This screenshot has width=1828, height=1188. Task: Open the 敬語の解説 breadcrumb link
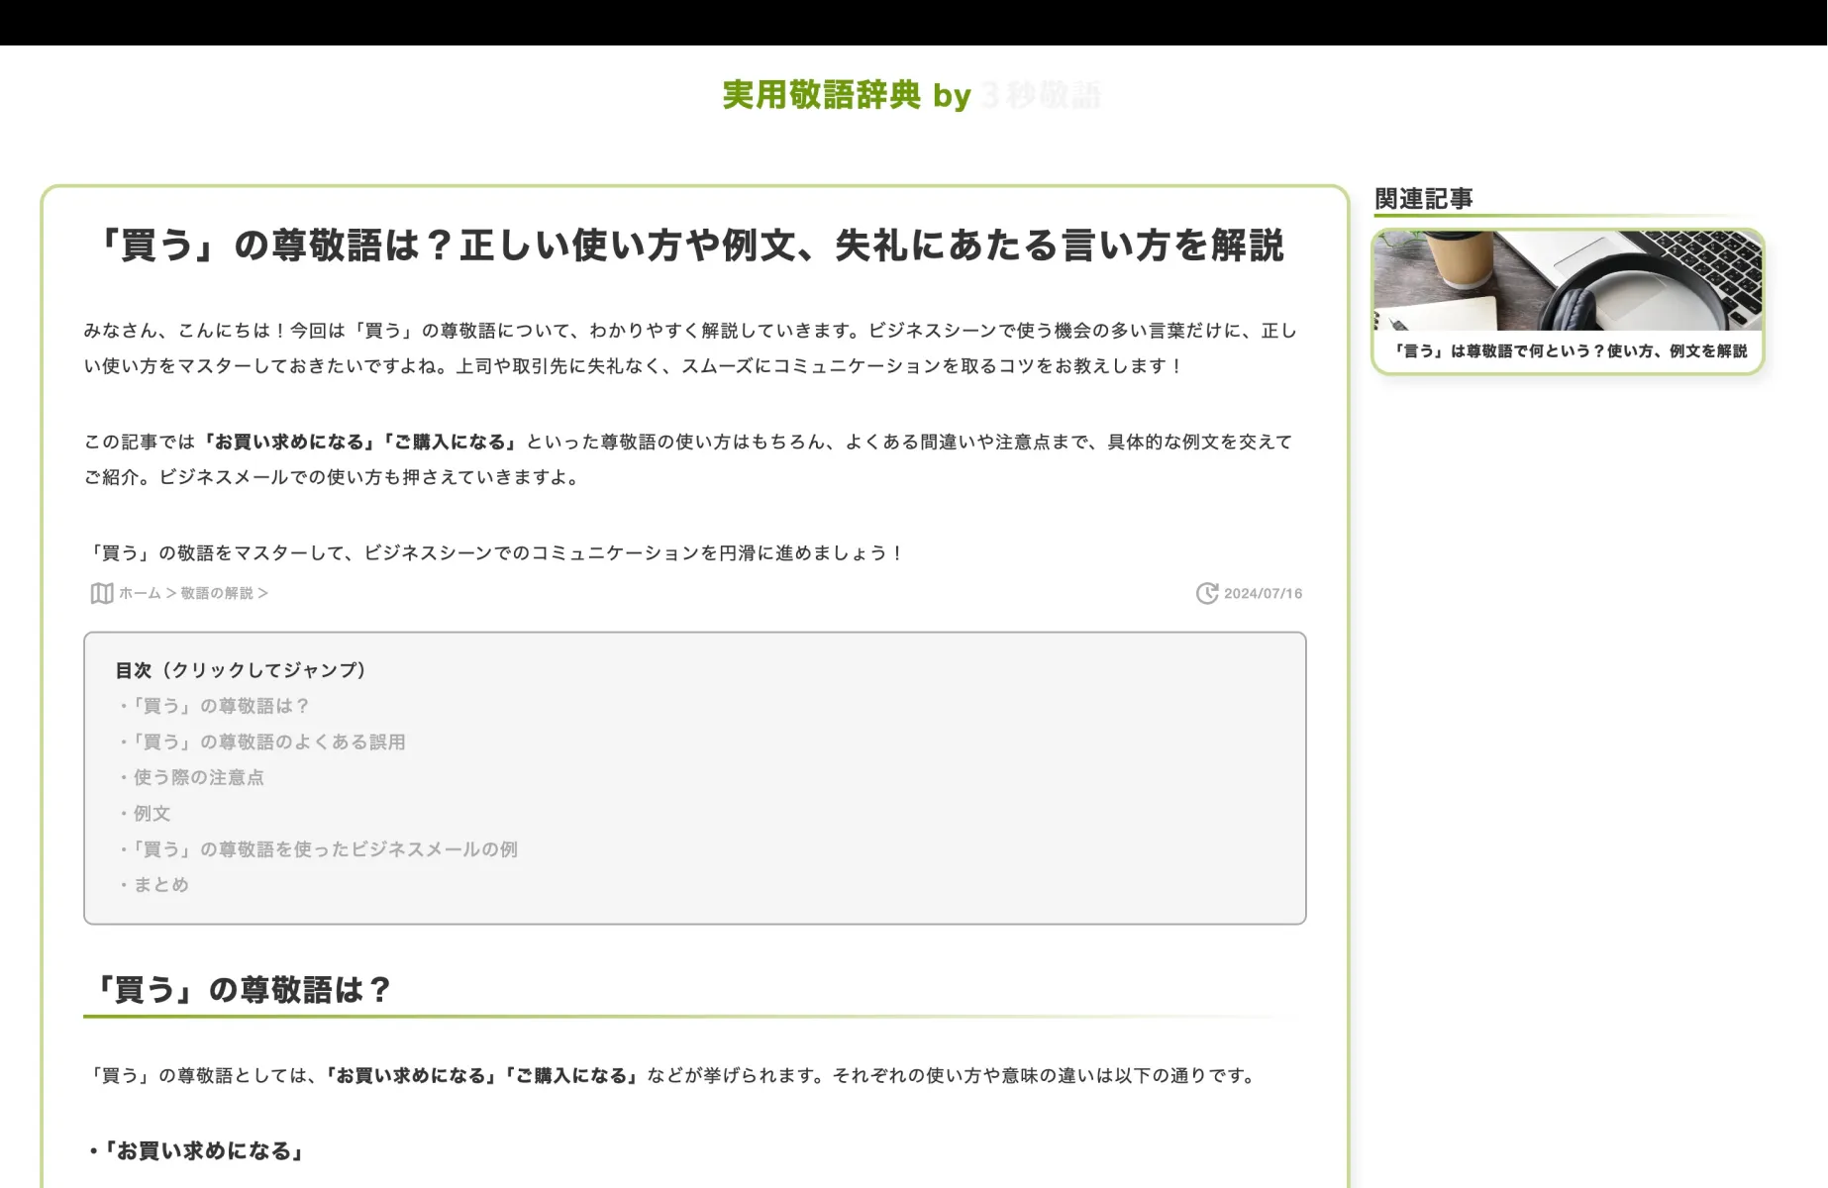coord(217,593)
